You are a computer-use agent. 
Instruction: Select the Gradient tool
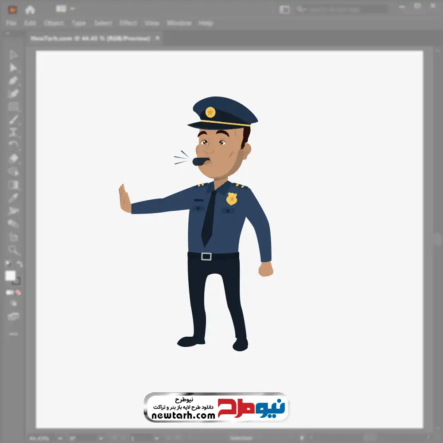pos(13,185)
